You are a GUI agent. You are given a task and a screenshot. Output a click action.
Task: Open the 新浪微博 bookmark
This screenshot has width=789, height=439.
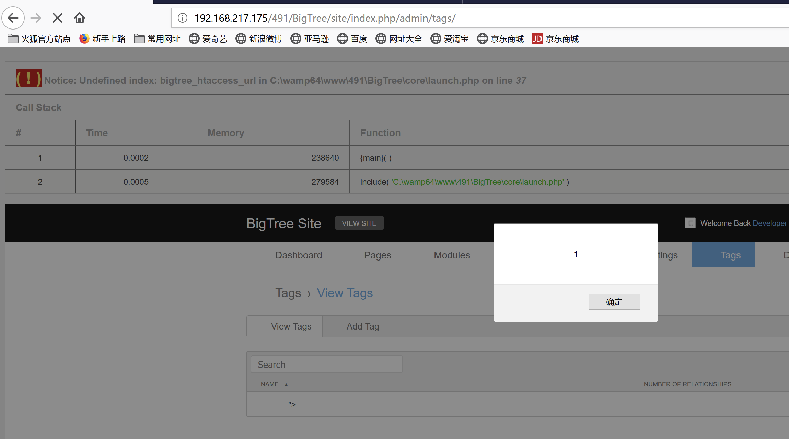coord(258,38)
